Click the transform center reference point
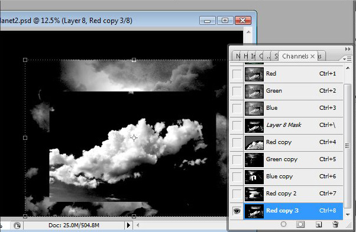This screenshot has width=356, height=232. coord(134,138)
